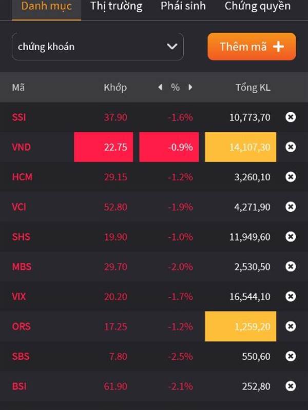Viewport: 308px width, 410px height.
Task: Go to the Chứng quyền tab
Action: click(x=258, y=6)
